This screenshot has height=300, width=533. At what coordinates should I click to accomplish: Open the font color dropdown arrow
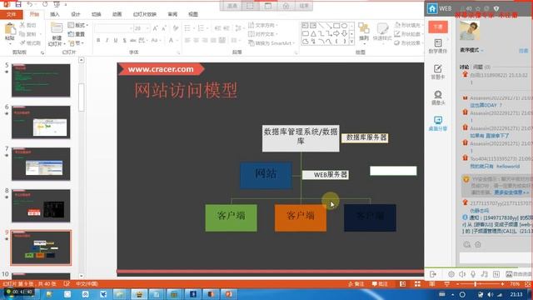(x=177, y=41)
